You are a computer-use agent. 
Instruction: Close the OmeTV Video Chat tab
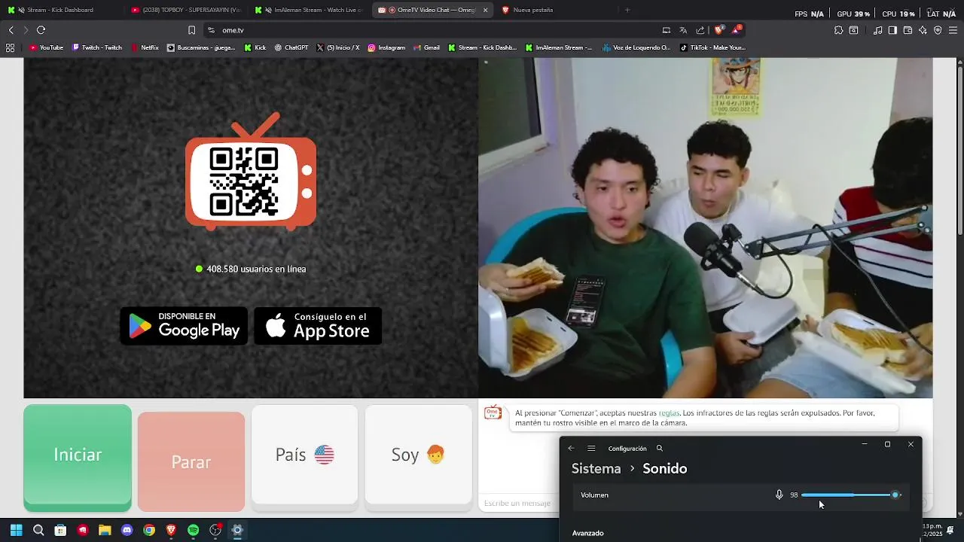point(485,10)
